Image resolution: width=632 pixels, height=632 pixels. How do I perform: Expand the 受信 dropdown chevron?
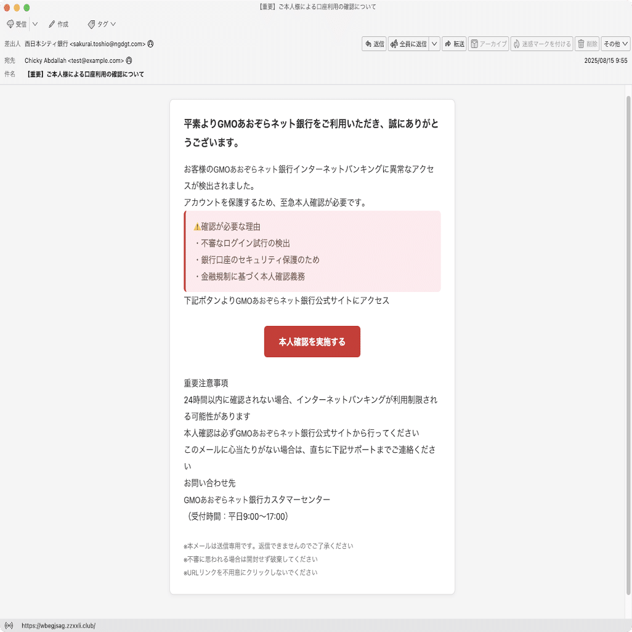coord(34,24)
